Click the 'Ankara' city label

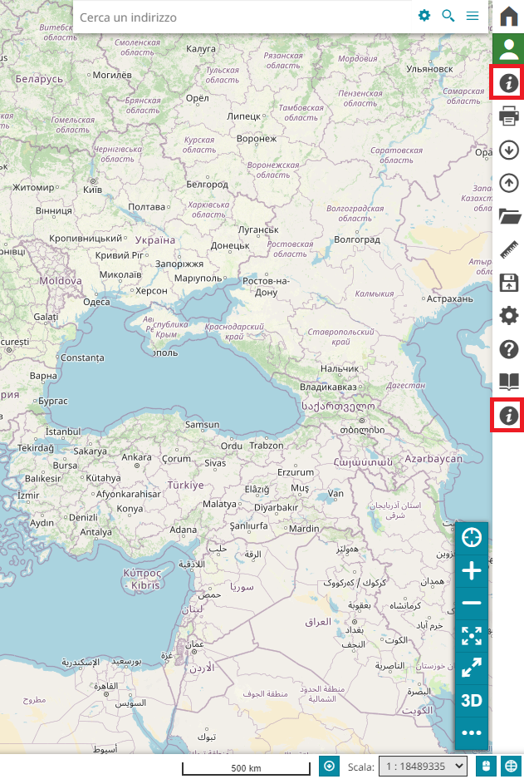[136, 457]
